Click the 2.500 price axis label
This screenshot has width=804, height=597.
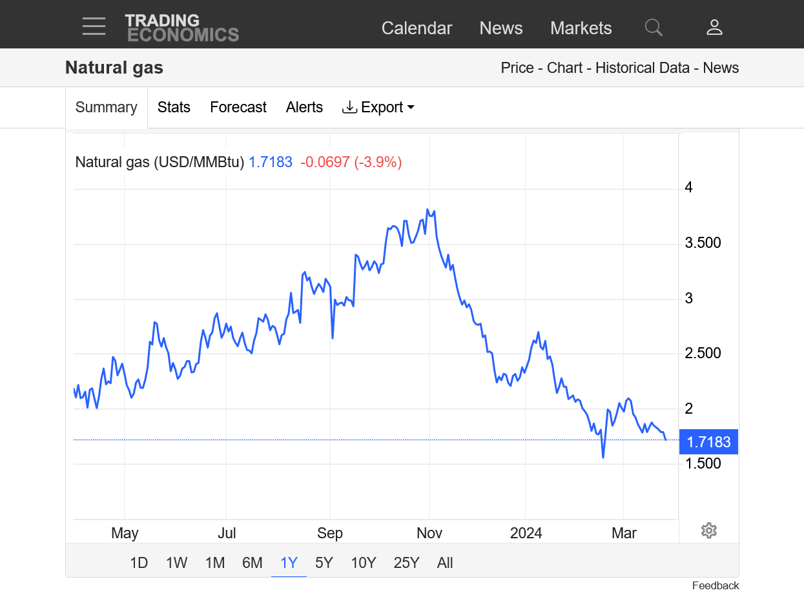tap(703, 353)
